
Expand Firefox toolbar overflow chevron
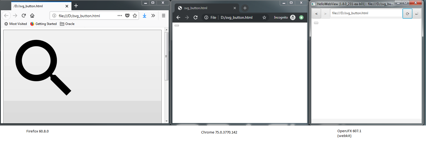pyautogui.click(x=153, y=16)
